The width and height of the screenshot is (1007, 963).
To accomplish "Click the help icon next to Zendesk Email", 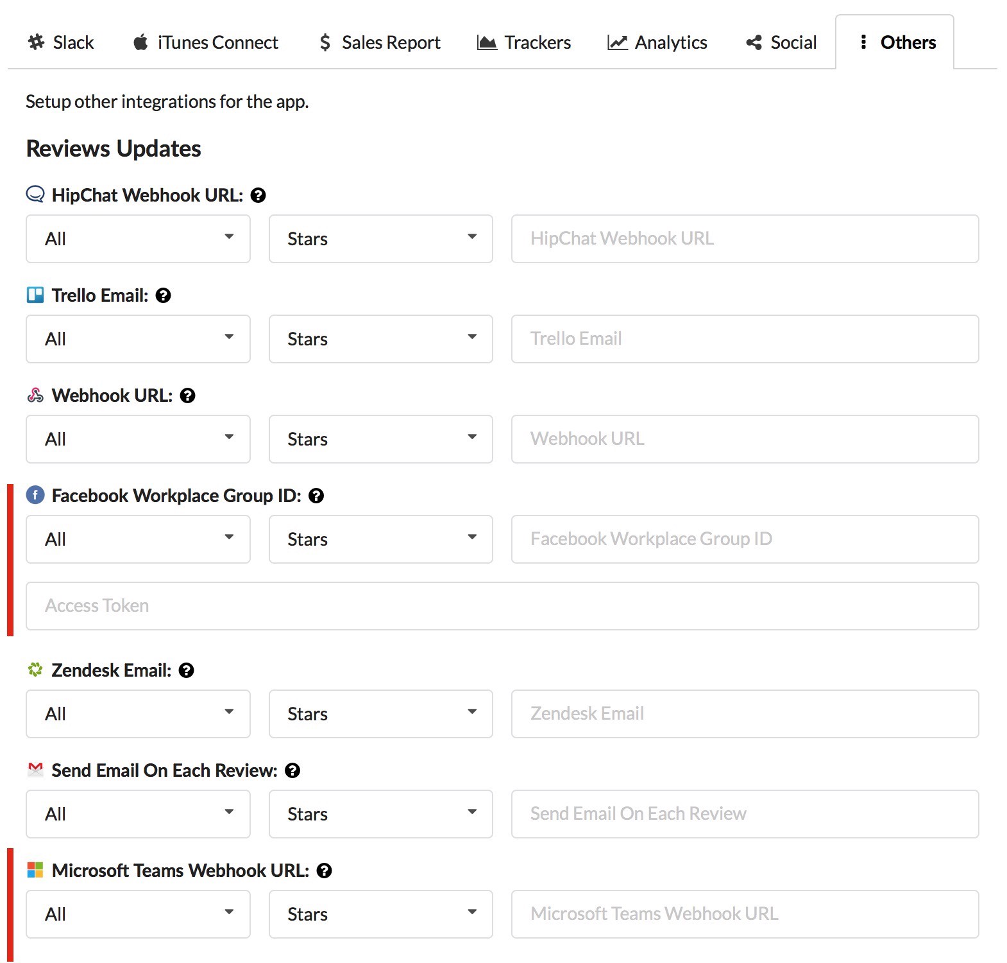I will 186,670.
